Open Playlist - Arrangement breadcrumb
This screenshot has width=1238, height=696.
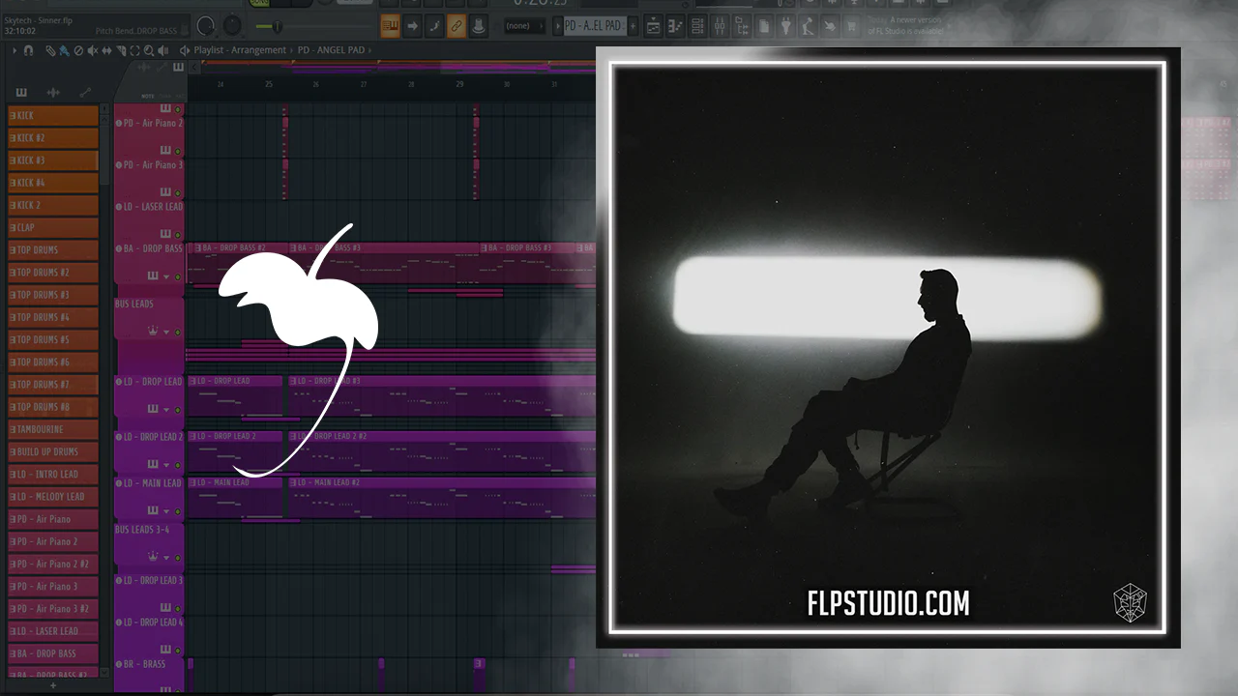pos(240,50)
